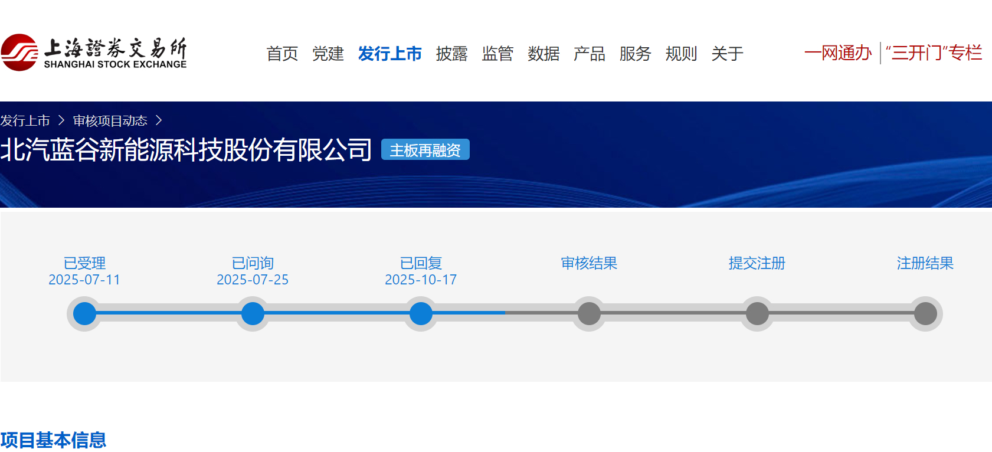The image size is (992, 452).
Task: Click the 已问询 timeline dot
Action: 253,313
